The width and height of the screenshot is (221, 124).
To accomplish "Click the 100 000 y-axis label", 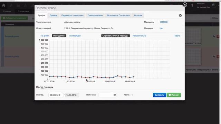I will (44, 75).
